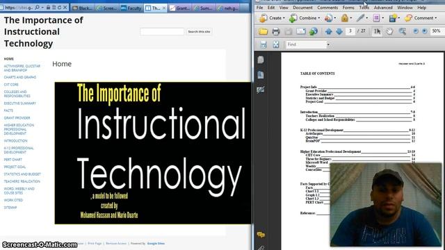Open a file with the folder icon
This screenshot has width=445, height=250.
pyautogui.click(x=263, y=31)
